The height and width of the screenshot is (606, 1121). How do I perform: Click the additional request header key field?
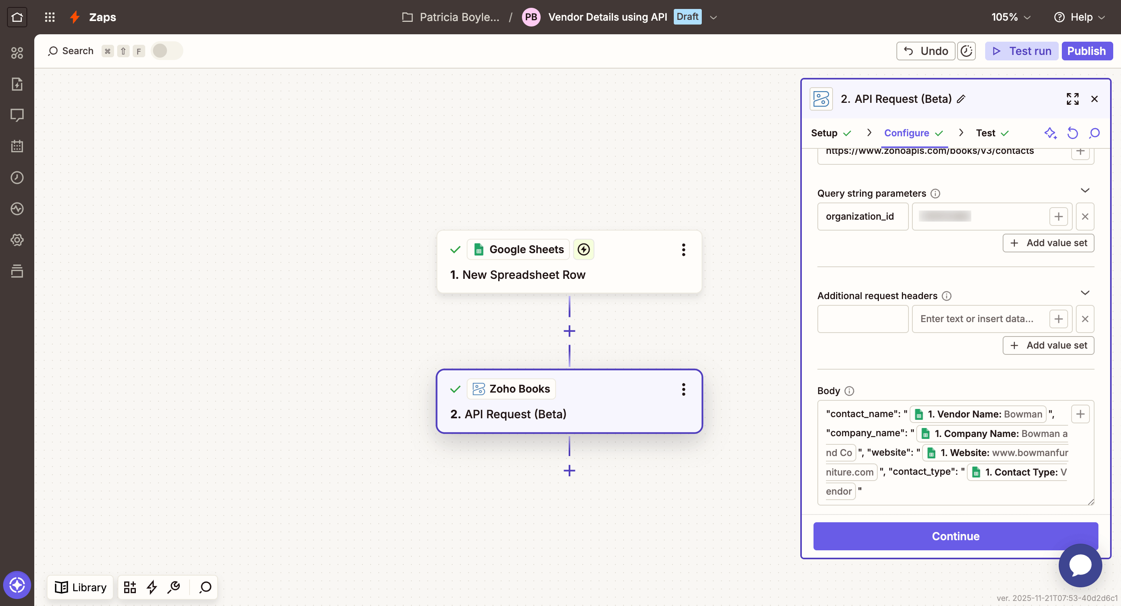tap(862, 319)
